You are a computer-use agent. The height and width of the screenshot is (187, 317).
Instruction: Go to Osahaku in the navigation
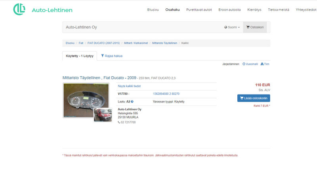point(172,9)
